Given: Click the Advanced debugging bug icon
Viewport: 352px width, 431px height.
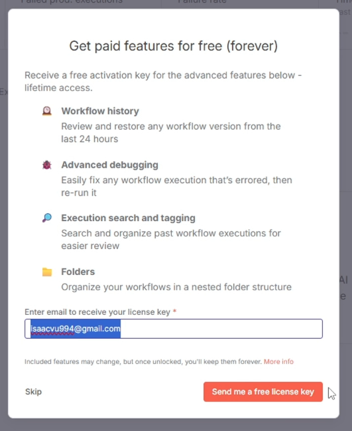Looking at the screenshot, I should [47, 165].
